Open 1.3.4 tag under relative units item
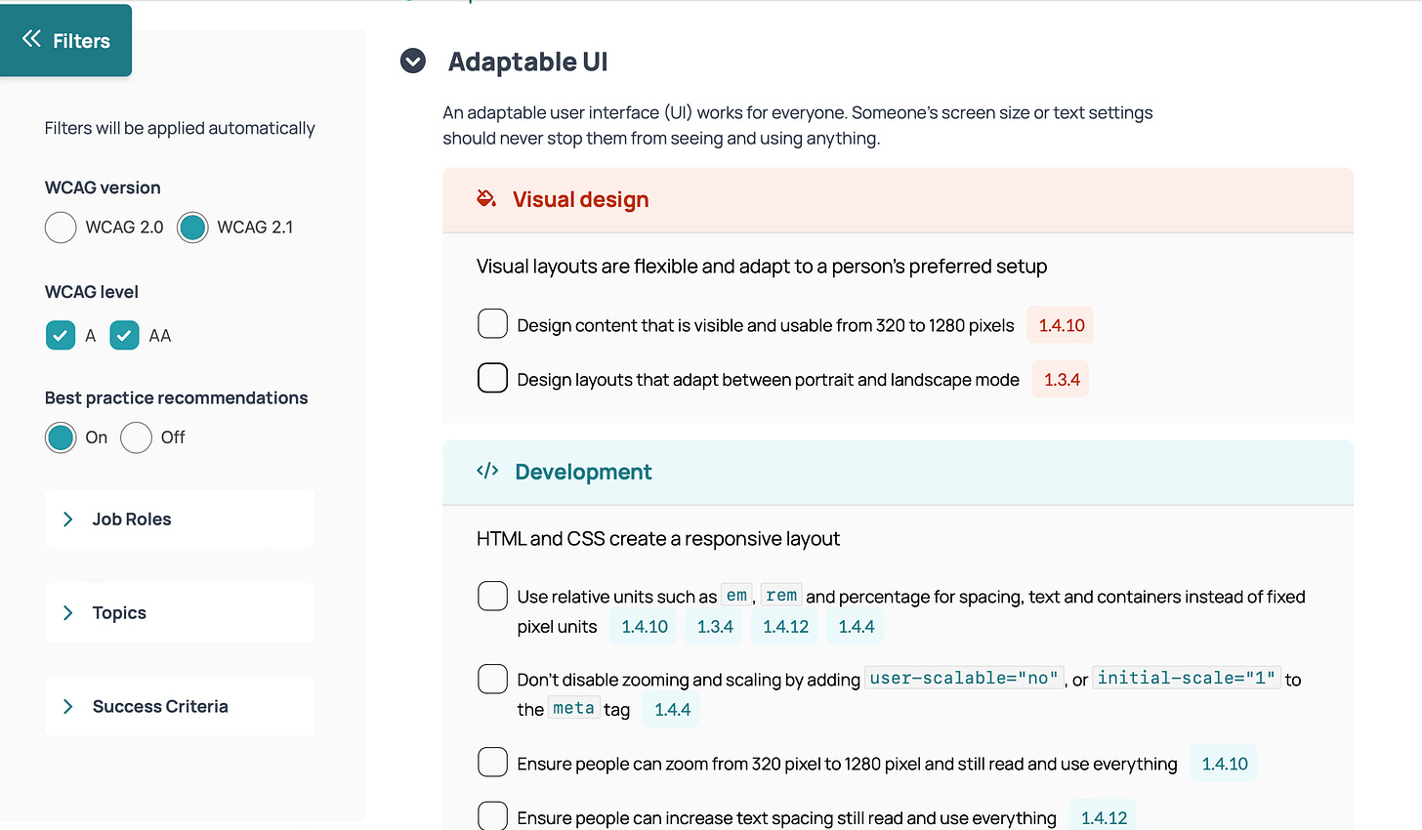Screen dimensions: 1422x830 [x=715, y=627]
